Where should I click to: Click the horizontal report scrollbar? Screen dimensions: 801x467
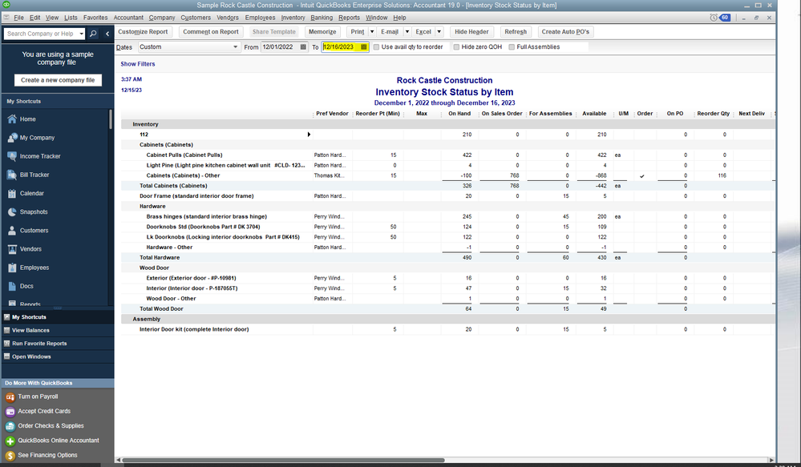pos(284,460)
